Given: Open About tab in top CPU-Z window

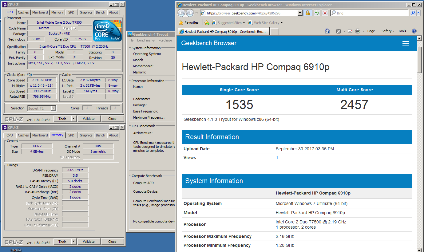Looking at the screenshot, I should point(113,12).
